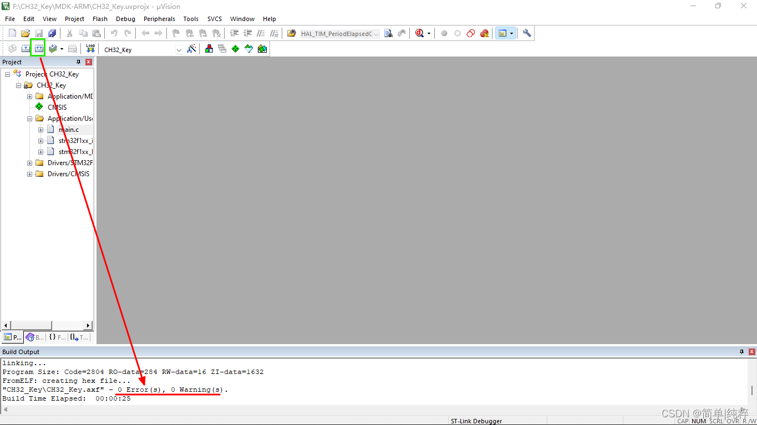The height and width of the screenshot is (425, 757).
Task: Expand the Application/MDK-ARM folder
Action: (x=29, y=96)
